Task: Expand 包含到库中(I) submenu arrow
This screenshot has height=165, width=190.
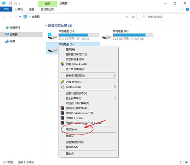Action: [115, 98]
